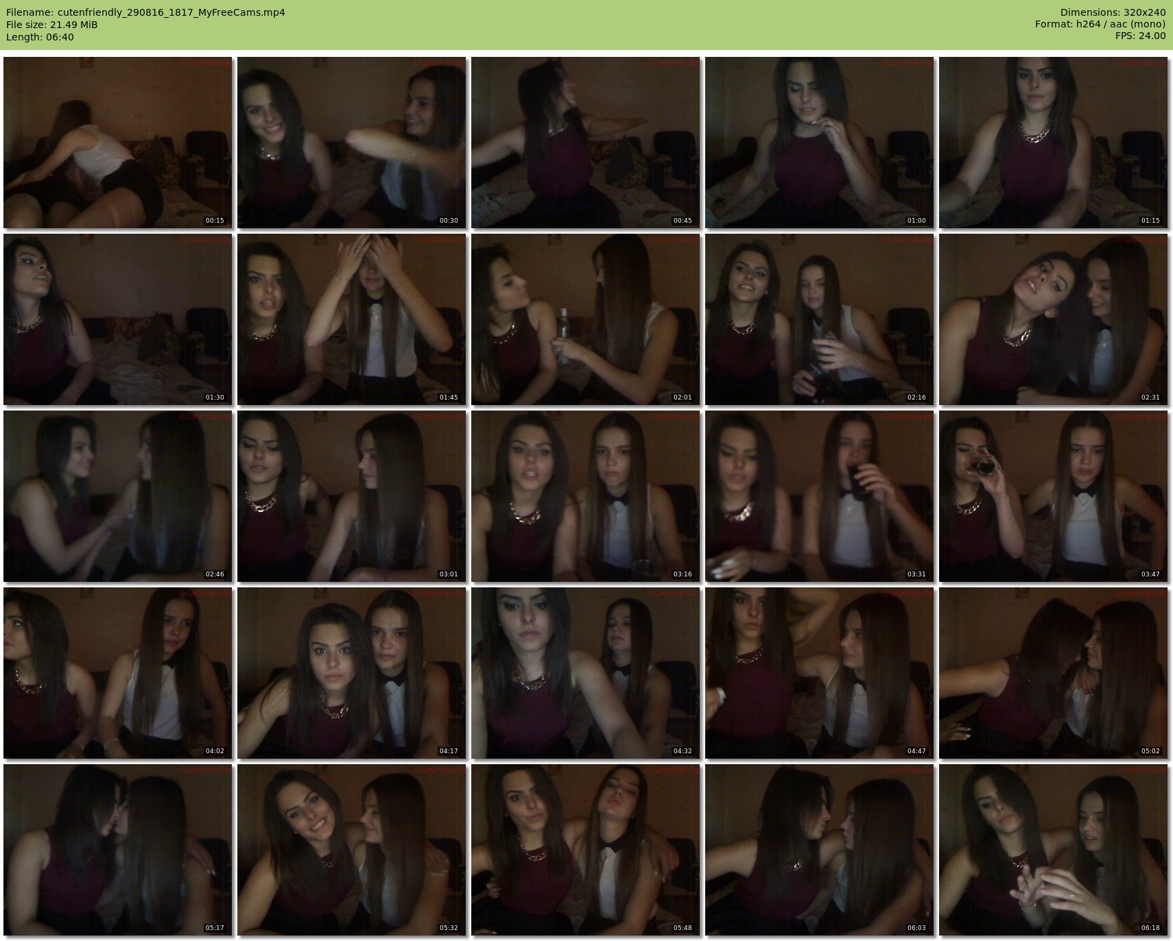Viewport: 1173px width, 941px height.
Task: Click the frame marked 05:02
Action: 1053,673
